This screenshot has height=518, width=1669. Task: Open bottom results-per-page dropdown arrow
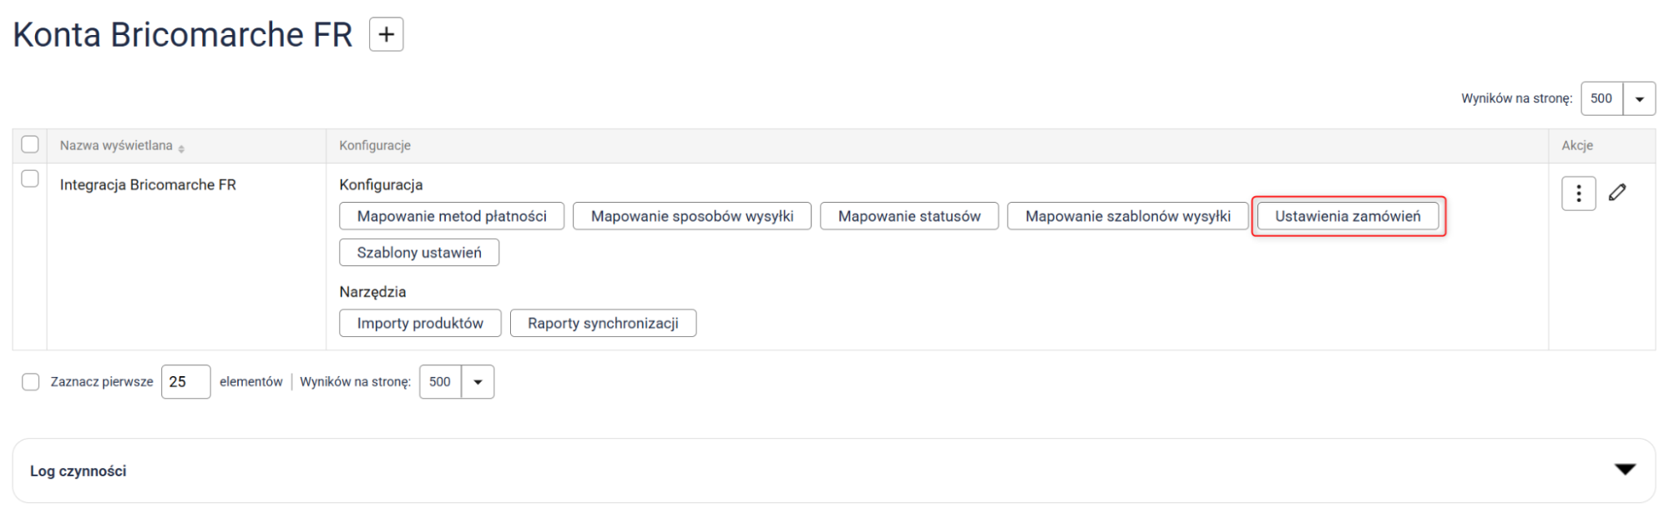[478, 382]
